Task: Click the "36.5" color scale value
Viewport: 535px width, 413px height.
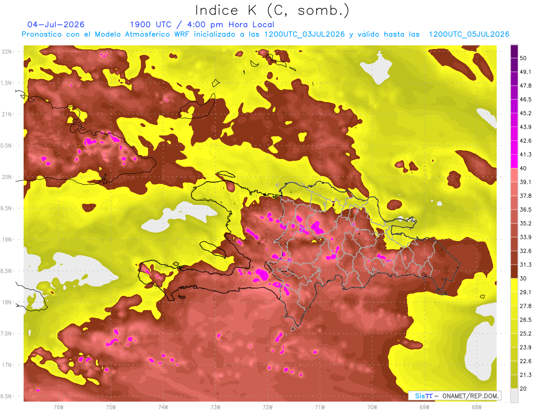Action: pyautogui.click(x=525, y=209)
